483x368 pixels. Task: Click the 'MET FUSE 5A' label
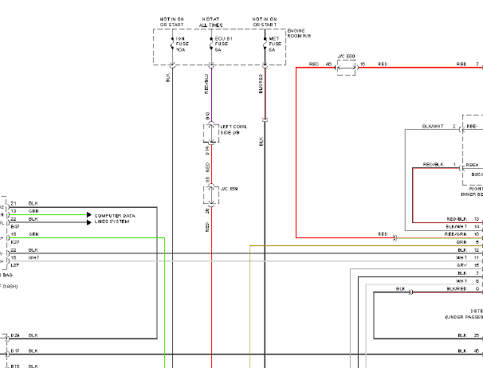coord(275,44)
